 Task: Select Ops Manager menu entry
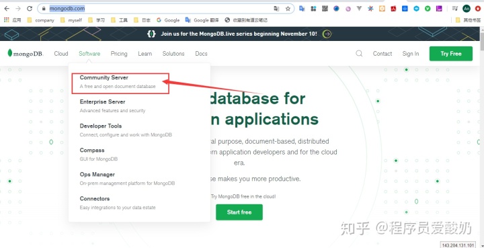coord(127,179)
